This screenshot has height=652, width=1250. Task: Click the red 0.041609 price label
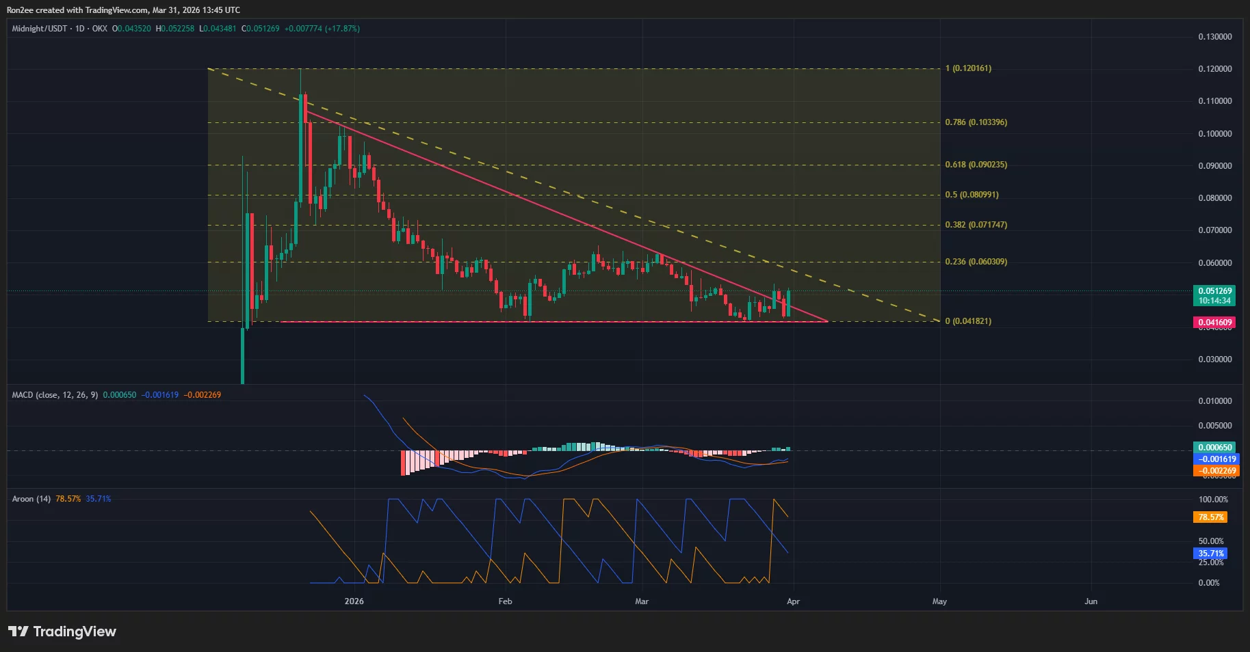tap(1214, 321)
